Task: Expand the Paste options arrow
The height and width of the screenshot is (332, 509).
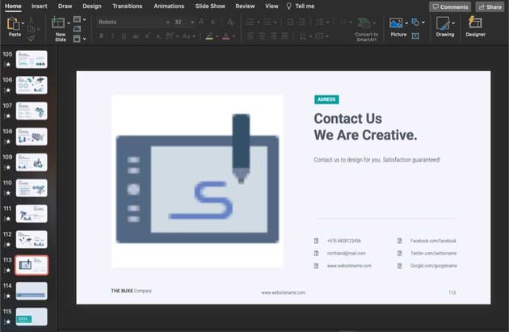Action: 28,22
